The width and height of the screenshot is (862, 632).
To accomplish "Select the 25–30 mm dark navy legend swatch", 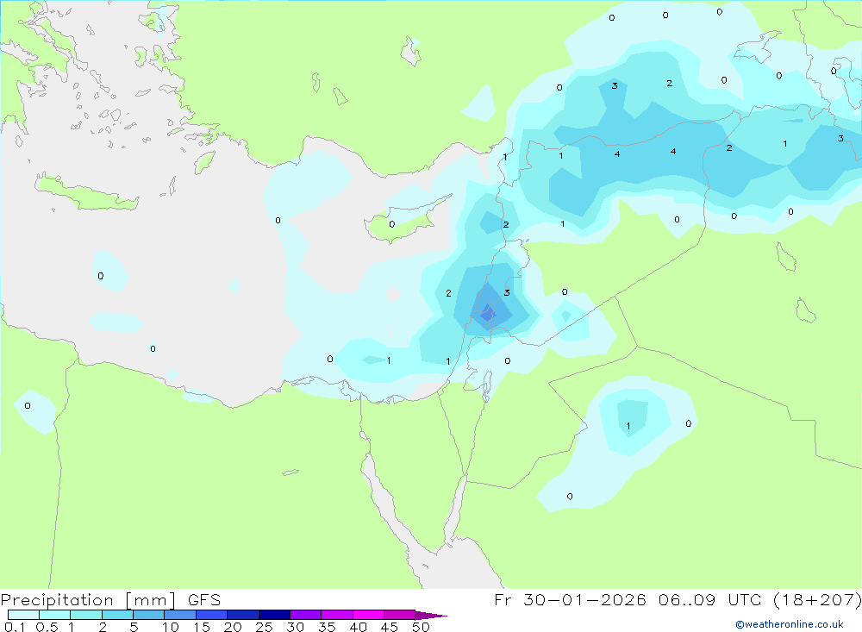I will (x=274, y=615).
